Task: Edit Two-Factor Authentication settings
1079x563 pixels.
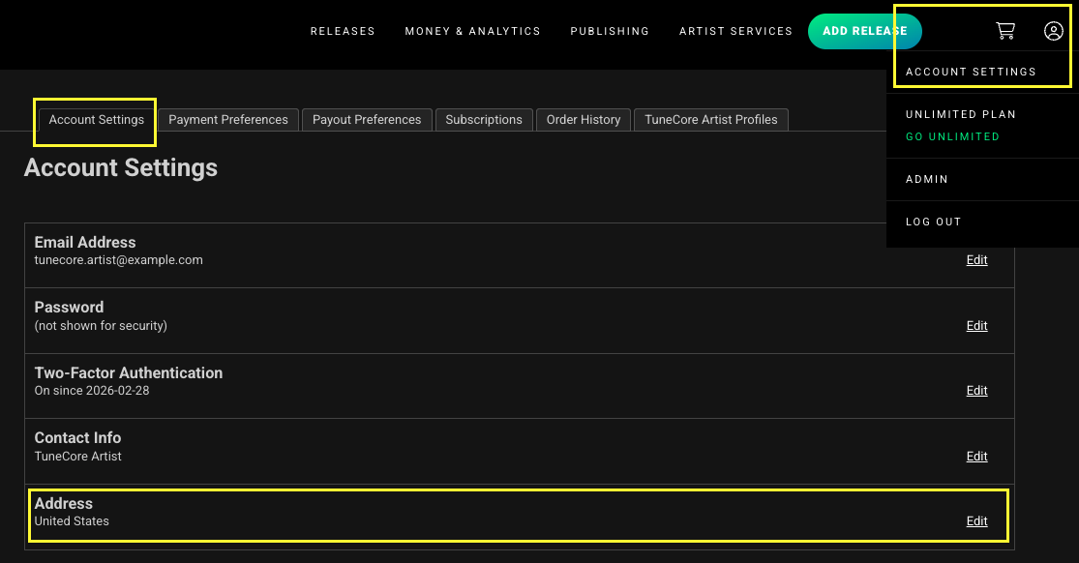Action: coord(976,391)
